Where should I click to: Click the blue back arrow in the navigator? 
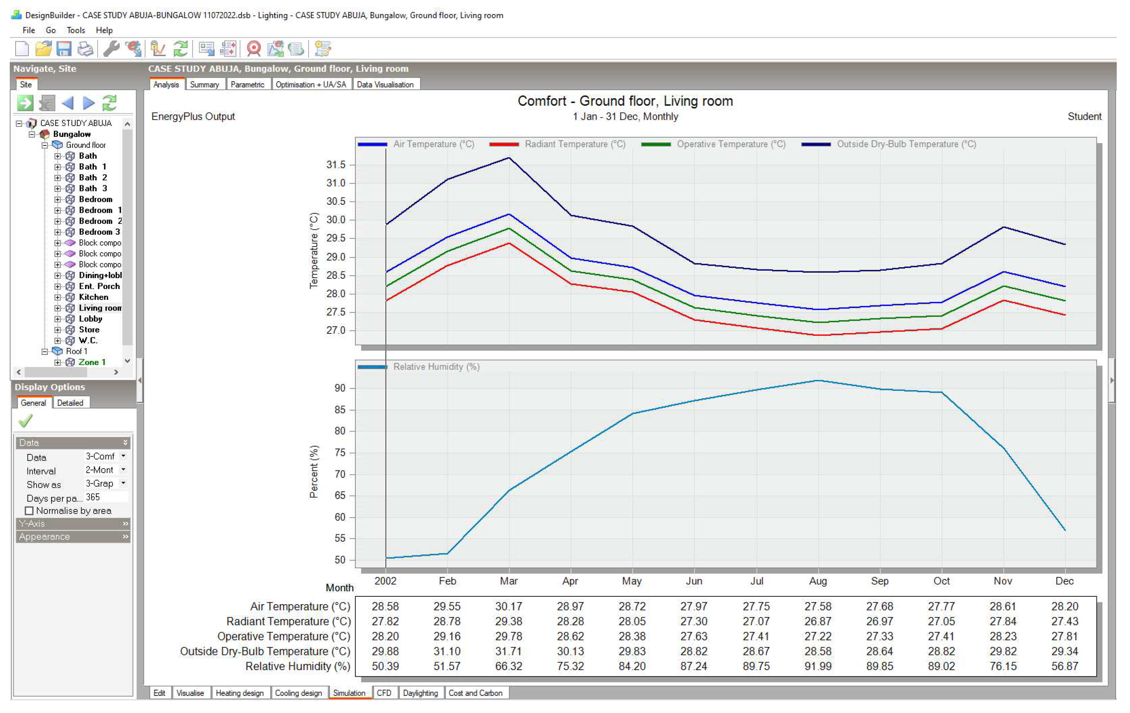pyautogui.click(x=68, y=103)
